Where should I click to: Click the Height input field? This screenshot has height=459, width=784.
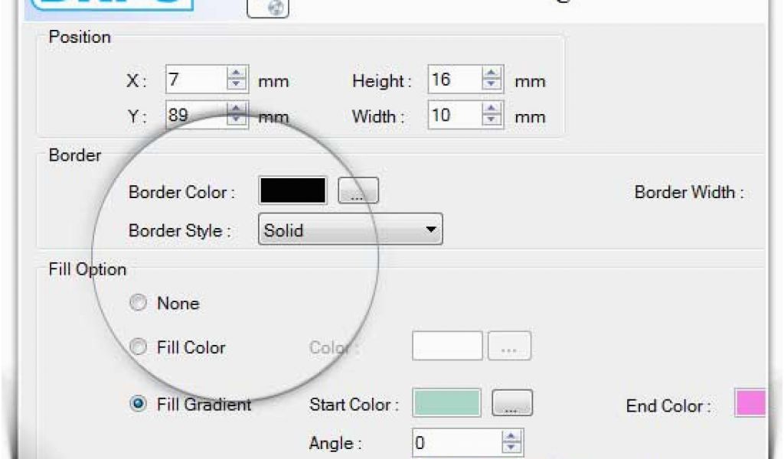[x=454, y=80]
